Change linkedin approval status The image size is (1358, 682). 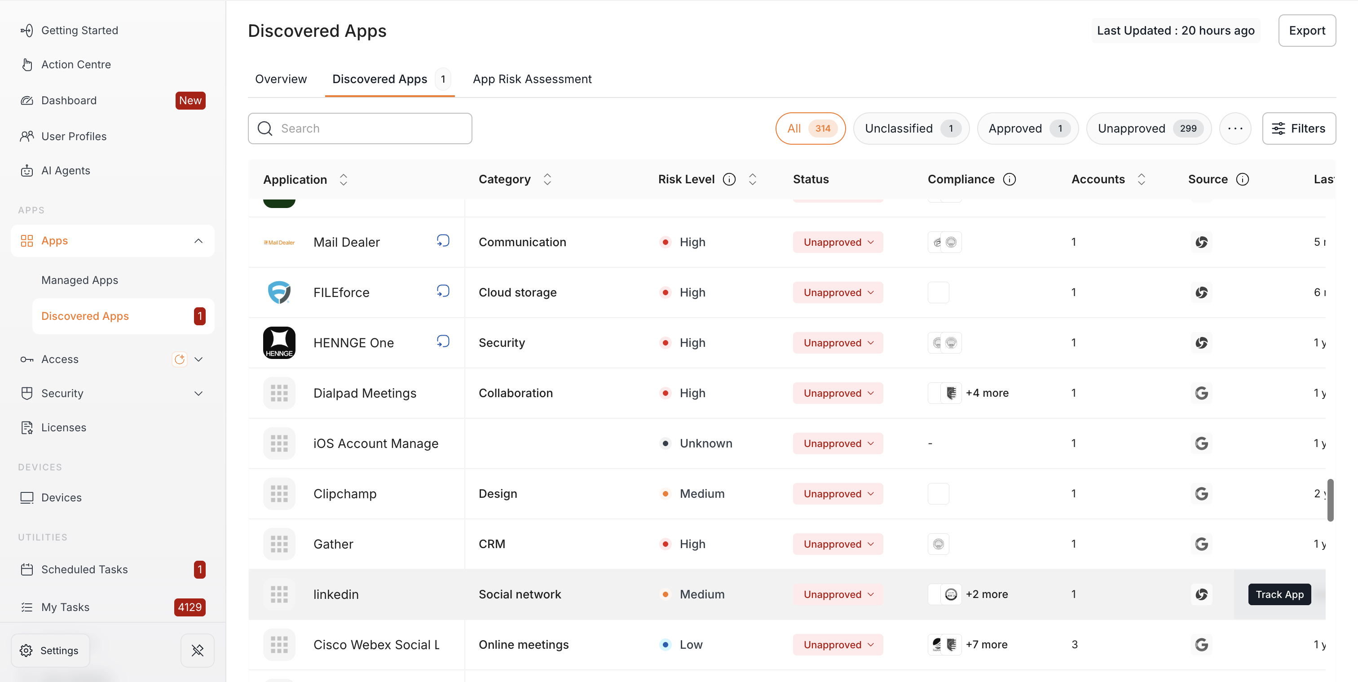pos(838,594)
